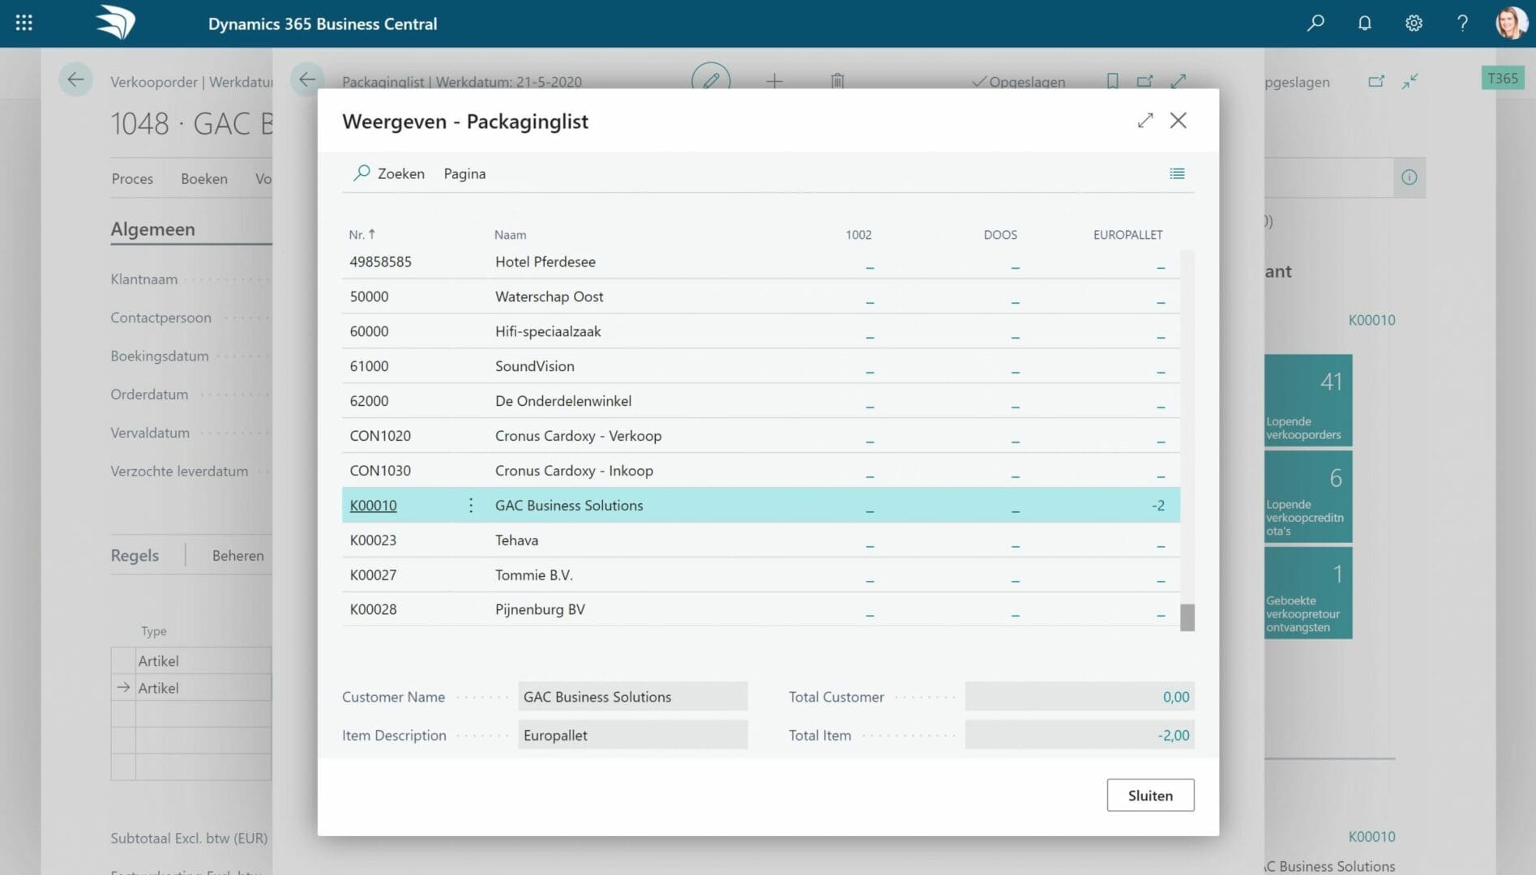Open the Lopende verkooporders tile
This screenshot has height=875, width=1536.
[1307, 400]
